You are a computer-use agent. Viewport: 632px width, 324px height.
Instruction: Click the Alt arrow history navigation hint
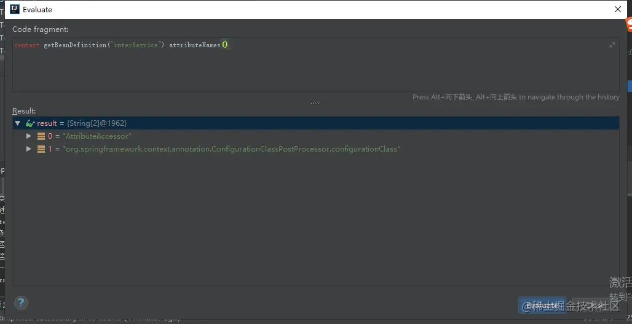tap(516, 97)
